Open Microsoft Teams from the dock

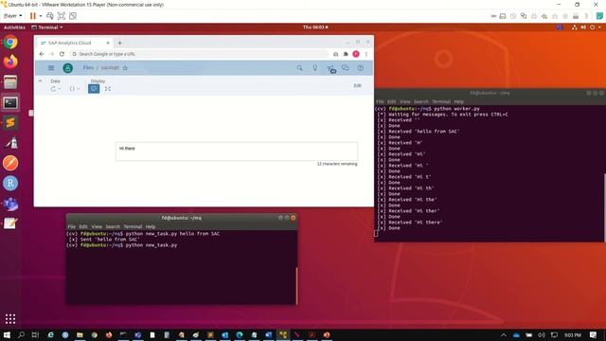click(x=10, y=204)
